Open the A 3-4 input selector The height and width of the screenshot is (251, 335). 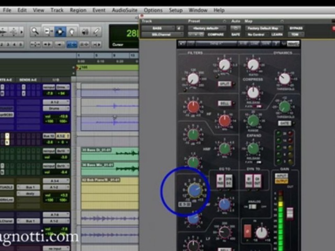[x=56, y=181]
